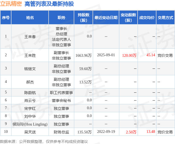The width and height of the screenshot is (175, 144).
Task: Click holdings value 1663.96万
Action: coord(84,55)
